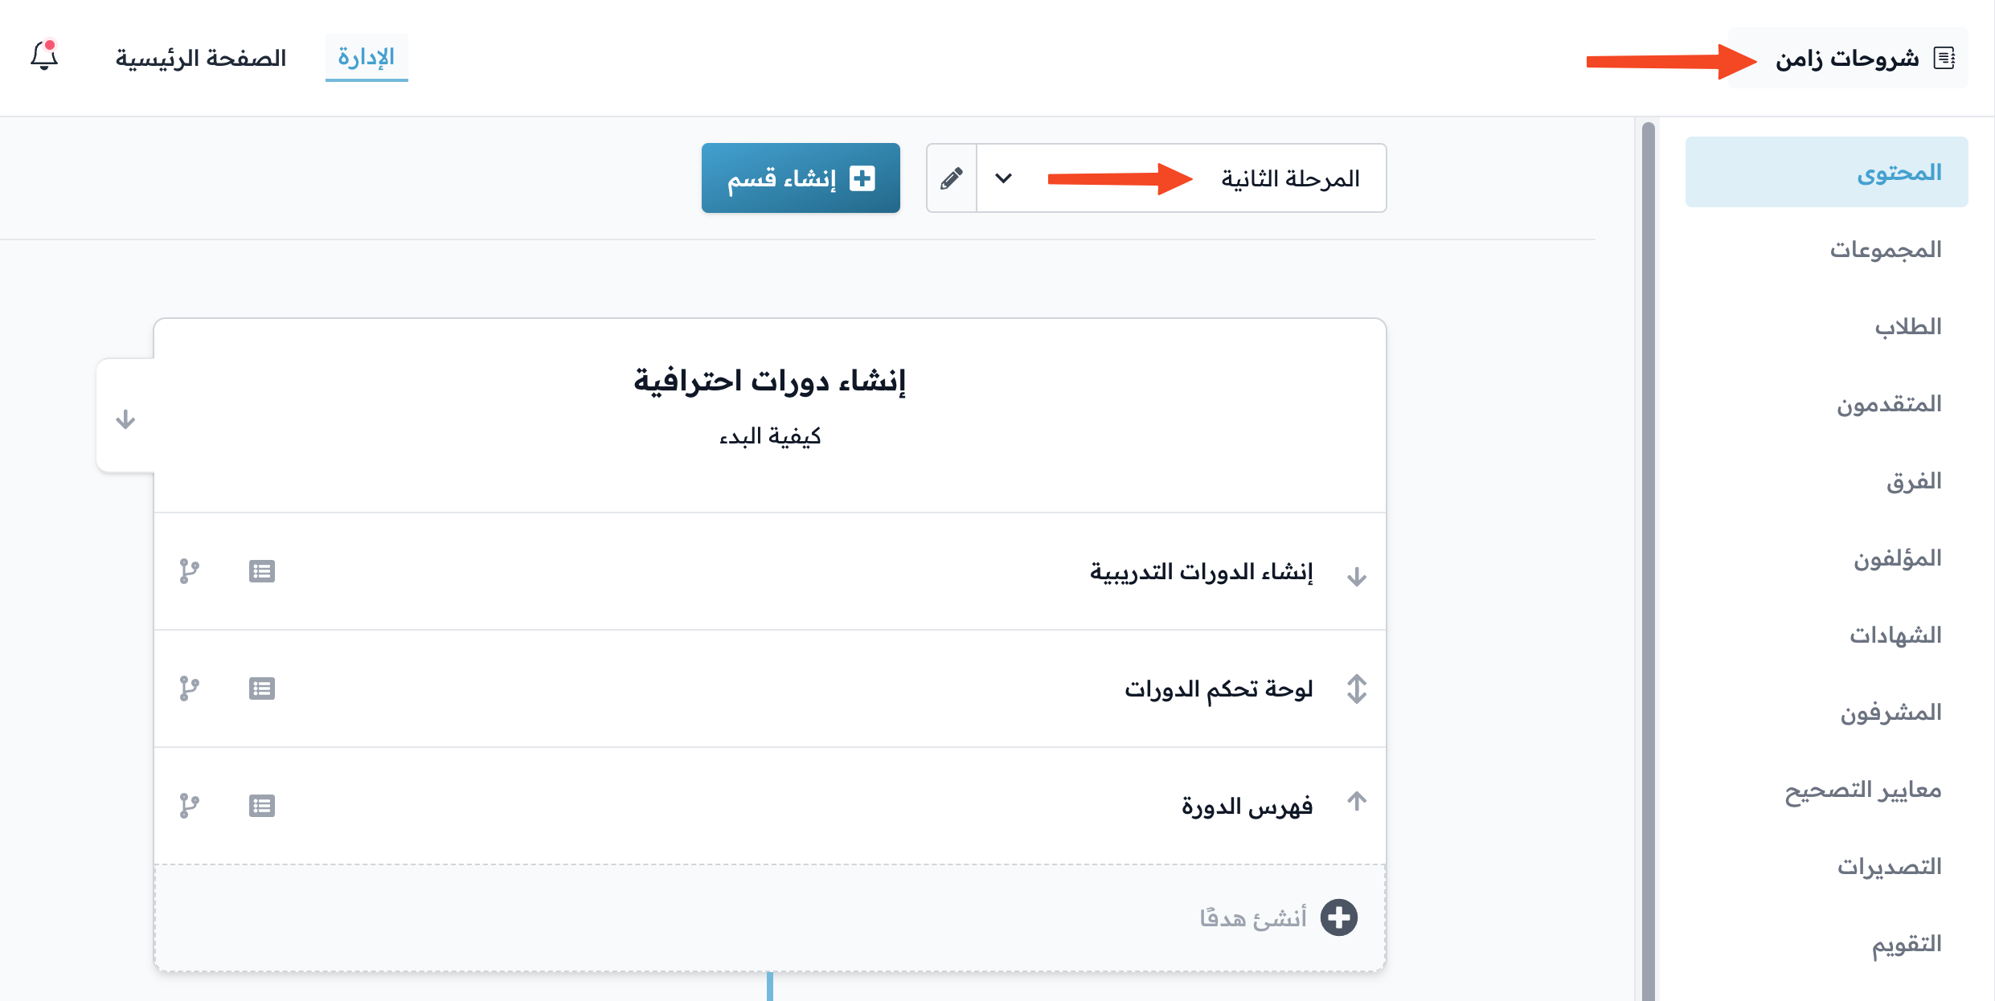Move فهرس الدورة up with its arrow

coord(1357,801)
